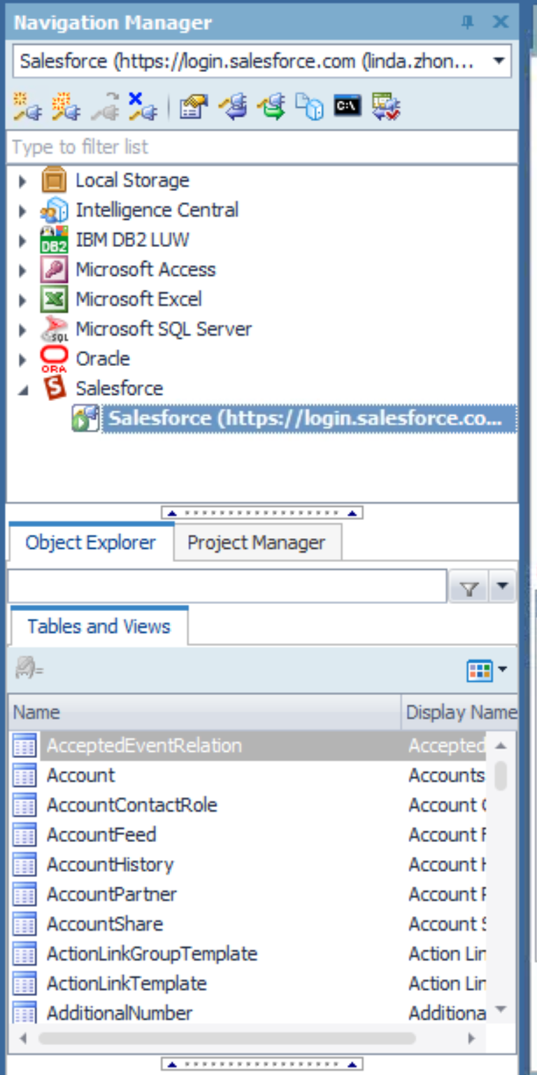Image resolution: width=537 pixels, height=1075 pixels.
Task: Expand the Microsoft Excel node
Action: [23, 300]
